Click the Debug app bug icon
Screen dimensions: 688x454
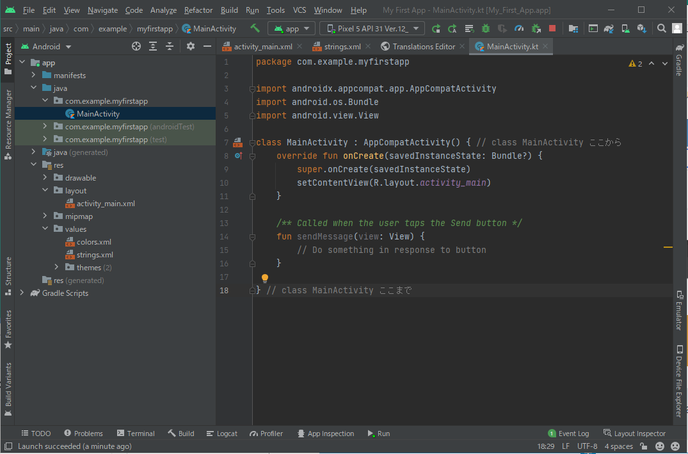pyautogui.click(x=486, y=29)
